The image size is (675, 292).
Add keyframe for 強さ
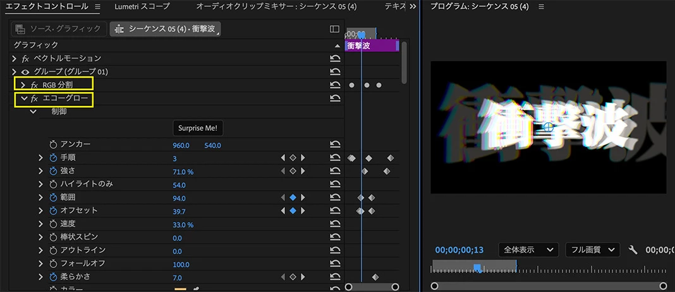pyautogui.click(x=293, y=172)
